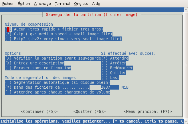Click scrollbar up arrow
This screenshot has height=124, width=188.
tap(186, 9)
